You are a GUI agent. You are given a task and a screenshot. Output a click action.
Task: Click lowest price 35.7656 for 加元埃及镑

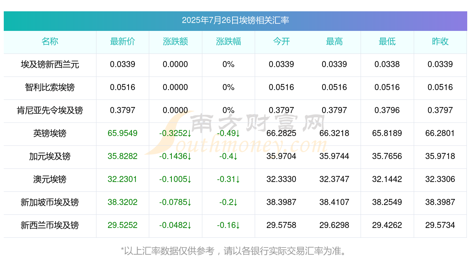point(387,156)
